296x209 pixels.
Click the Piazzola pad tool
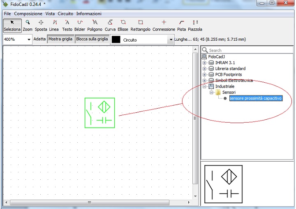click(x=195, y=26)
